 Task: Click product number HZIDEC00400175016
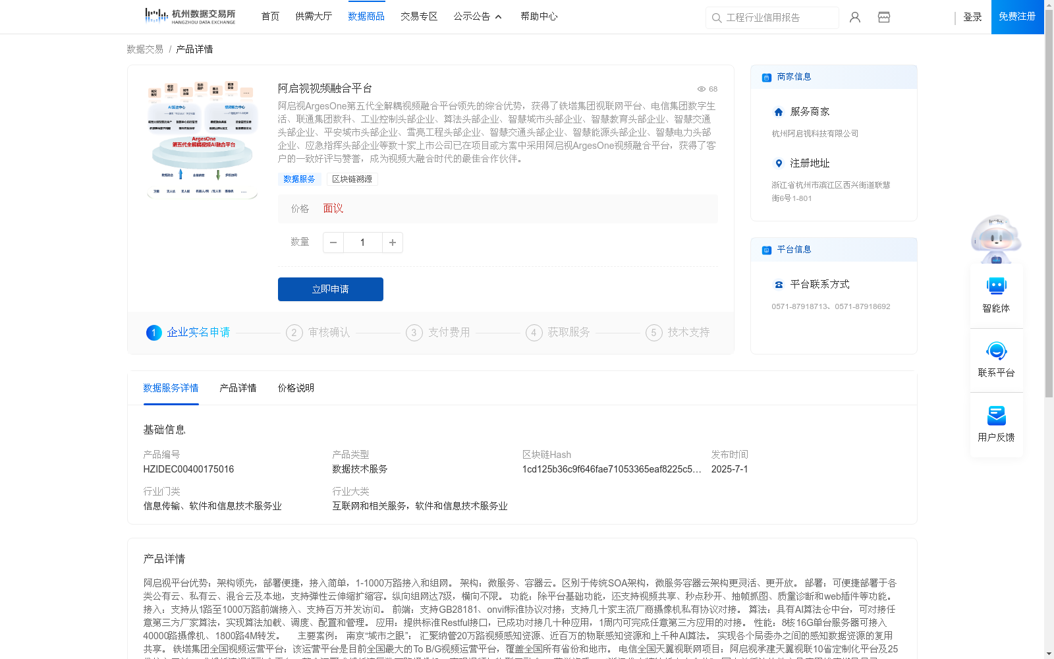(x=188, y=469)
